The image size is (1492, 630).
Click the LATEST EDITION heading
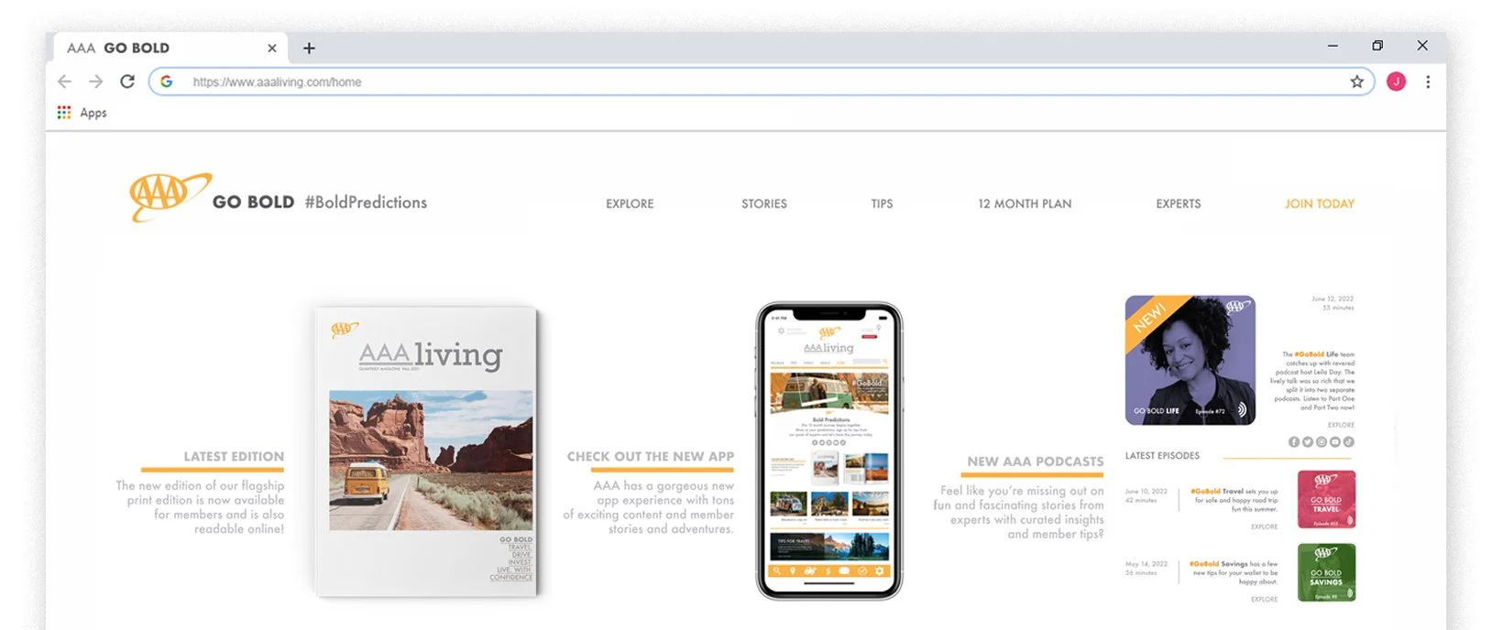point(234,456)
